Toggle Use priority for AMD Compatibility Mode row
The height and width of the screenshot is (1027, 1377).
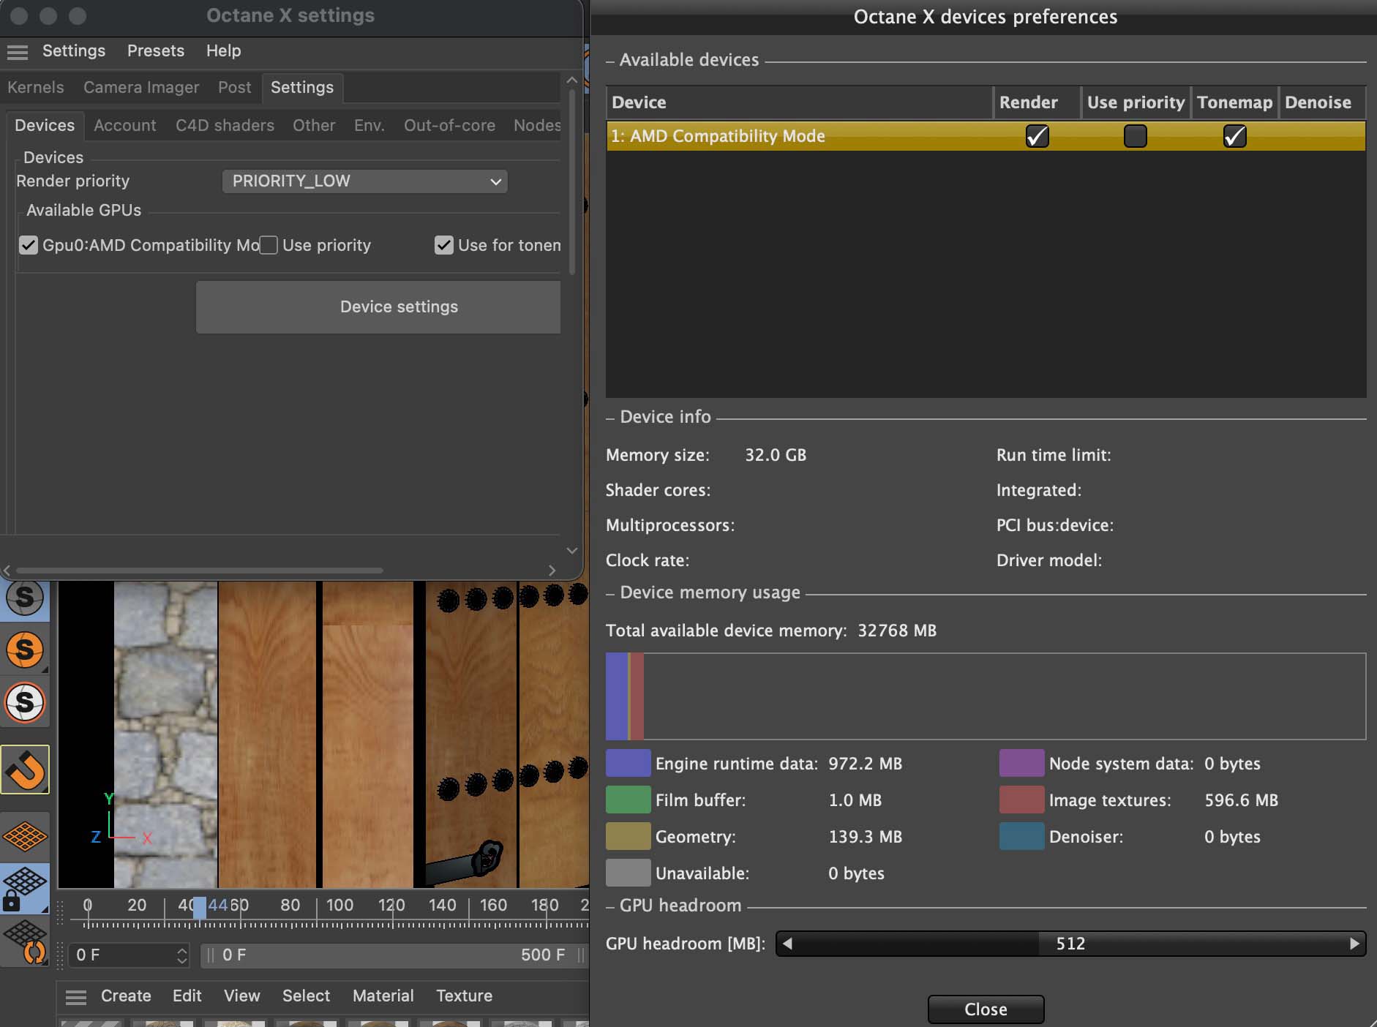pyautogui.click(x=1135, y=136)
